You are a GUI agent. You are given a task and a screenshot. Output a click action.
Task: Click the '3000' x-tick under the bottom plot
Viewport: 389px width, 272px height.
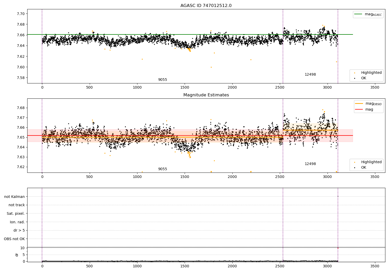click(x=328, y=266)
